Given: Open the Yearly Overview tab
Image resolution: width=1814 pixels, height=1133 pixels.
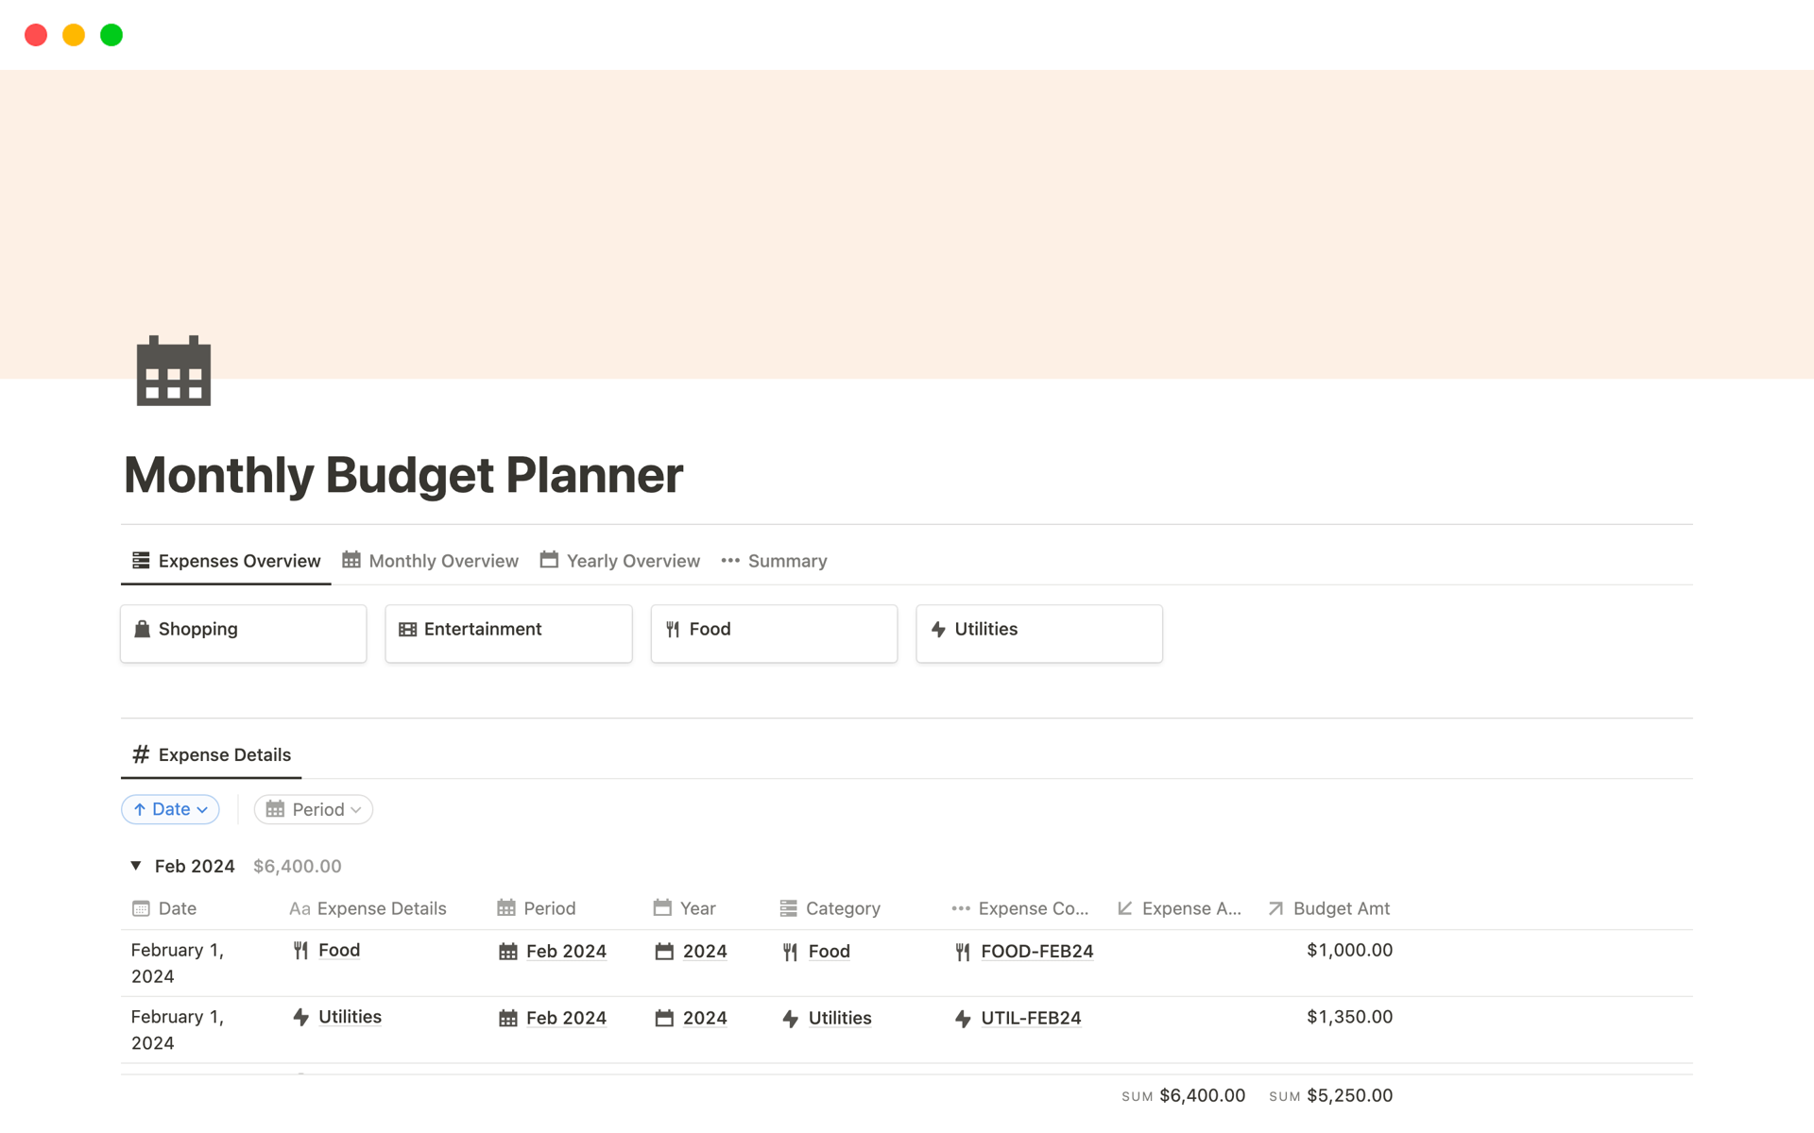Looking at the screenshot, I should (632, 560).
